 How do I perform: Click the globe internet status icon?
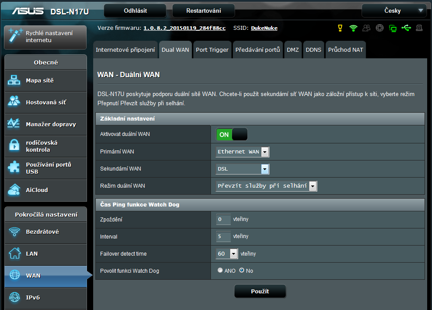coord(380,28)
